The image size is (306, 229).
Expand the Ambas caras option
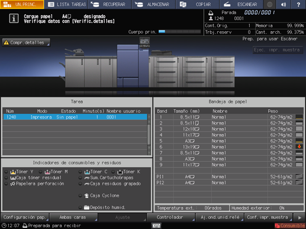click(73, 217)
